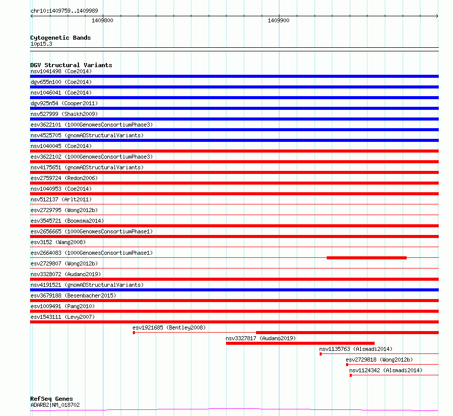Open esv3622102 (1000GenomesConsortiumPhase3) entry
The image size is (453, 416).
pyautogui.click(x=92, y=157)
